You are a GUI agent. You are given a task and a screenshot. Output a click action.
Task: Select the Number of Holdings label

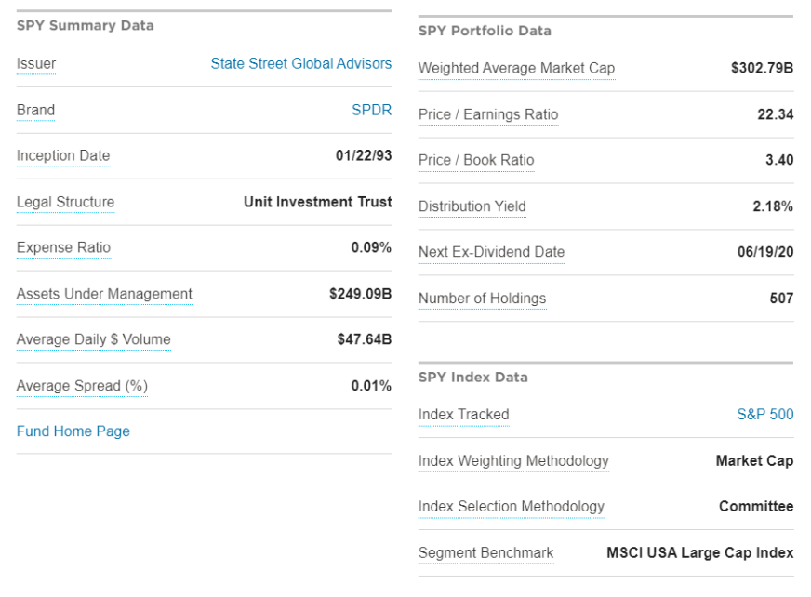[x=482, y=298]
